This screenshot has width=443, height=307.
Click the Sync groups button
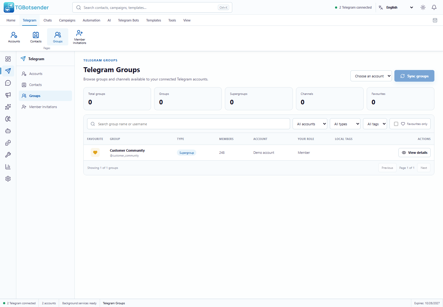click(414, 76)
